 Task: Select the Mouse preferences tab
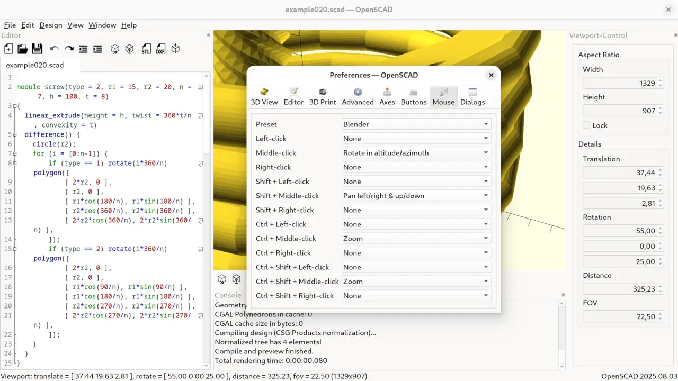click(443, 97)
